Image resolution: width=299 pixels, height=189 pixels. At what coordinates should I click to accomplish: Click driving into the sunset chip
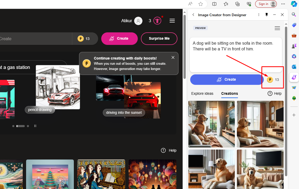point(124,113)
